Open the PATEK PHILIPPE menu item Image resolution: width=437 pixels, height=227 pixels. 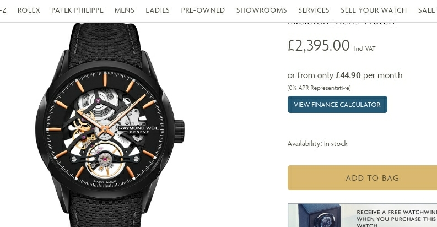point(77,10)
